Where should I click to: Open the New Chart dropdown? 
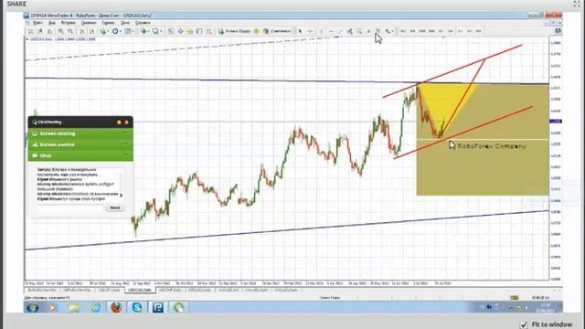coord(144,31)
